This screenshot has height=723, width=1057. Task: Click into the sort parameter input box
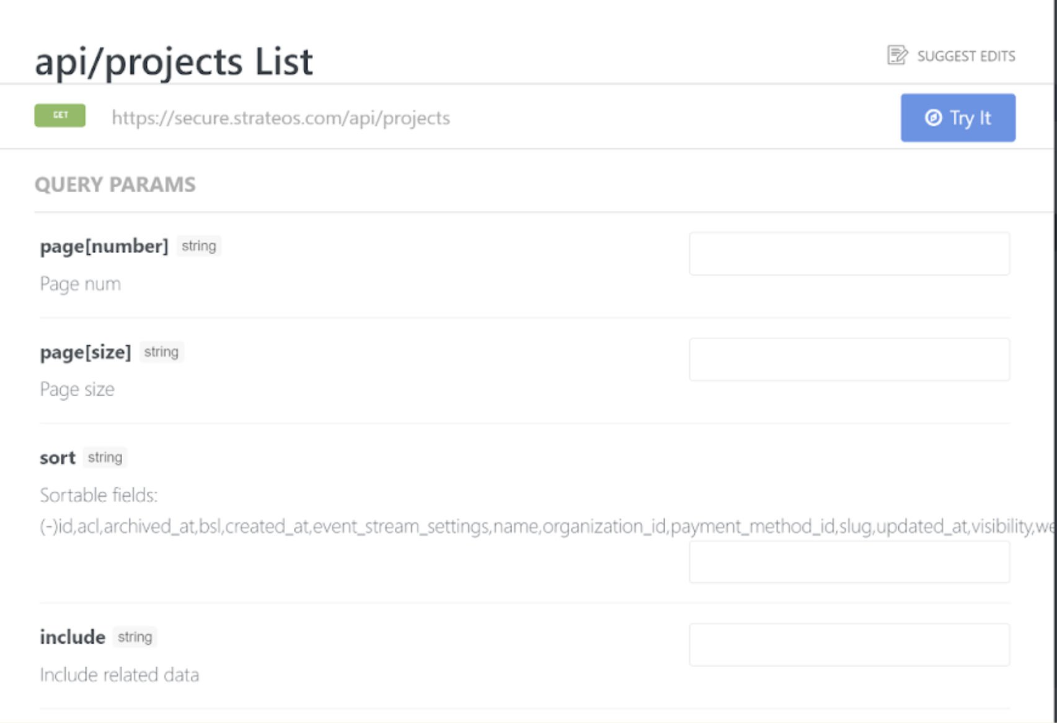pyautogui.click(x=849, y=562)
